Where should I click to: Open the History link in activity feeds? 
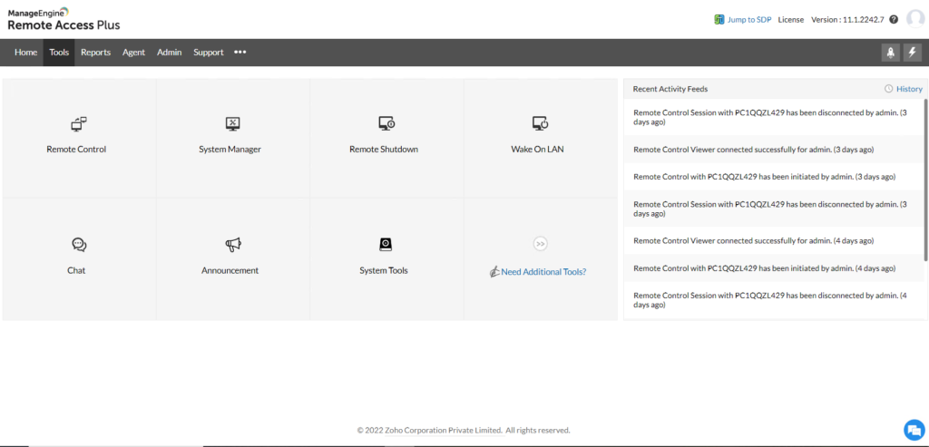[x=909, y=89]
